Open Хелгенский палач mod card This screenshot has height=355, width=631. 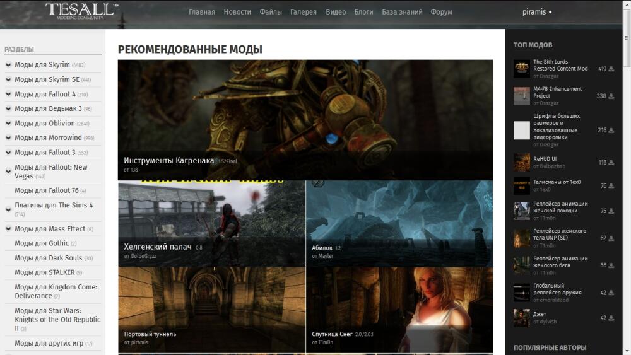click(211, 224)
